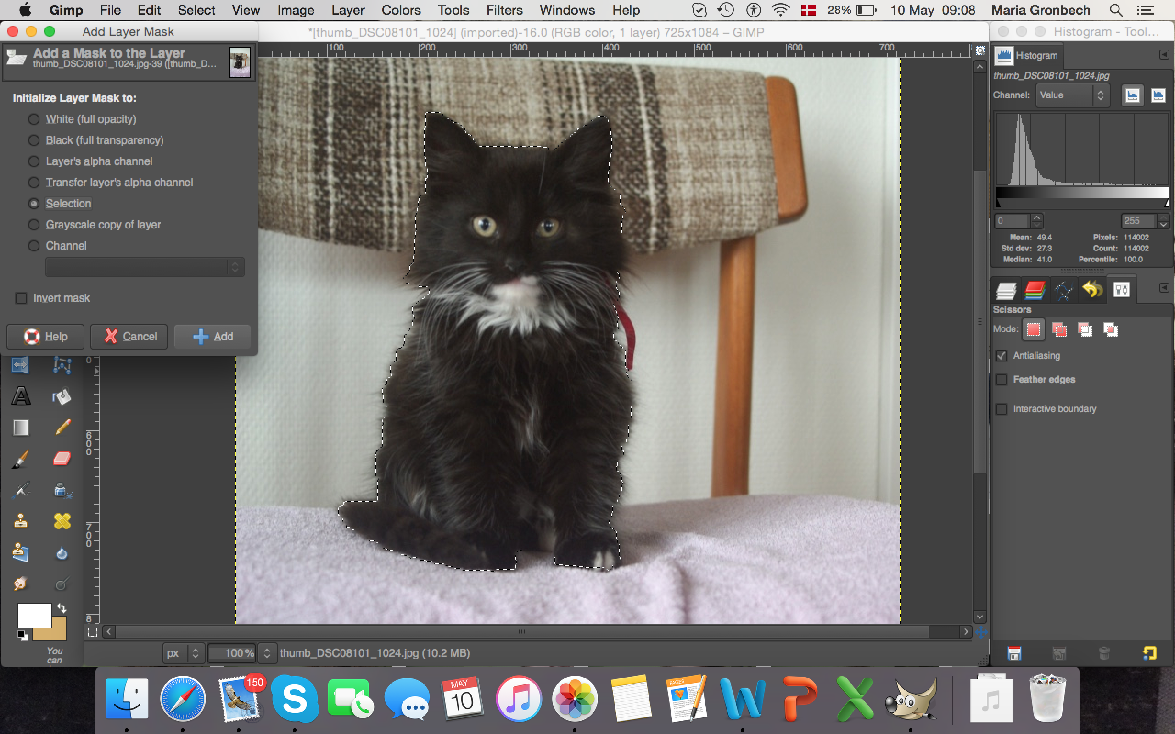Cancel the Add Layer Mask dialog
The image size is (1175, 734).
[x=129, y=336]
